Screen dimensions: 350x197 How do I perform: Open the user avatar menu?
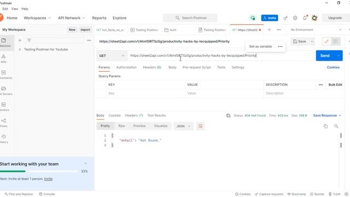pos(314,18)
